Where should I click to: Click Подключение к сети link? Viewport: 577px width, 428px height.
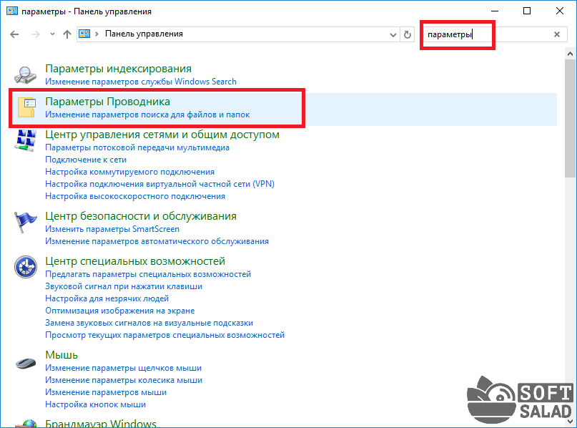(x=86, y=160)
